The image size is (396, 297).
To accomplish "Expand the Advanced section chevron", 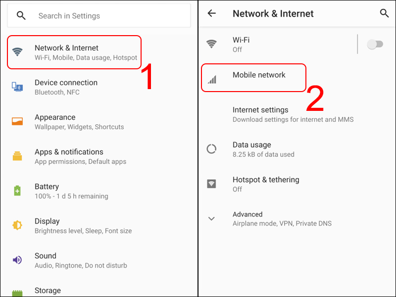I will (x=211, y=218).
